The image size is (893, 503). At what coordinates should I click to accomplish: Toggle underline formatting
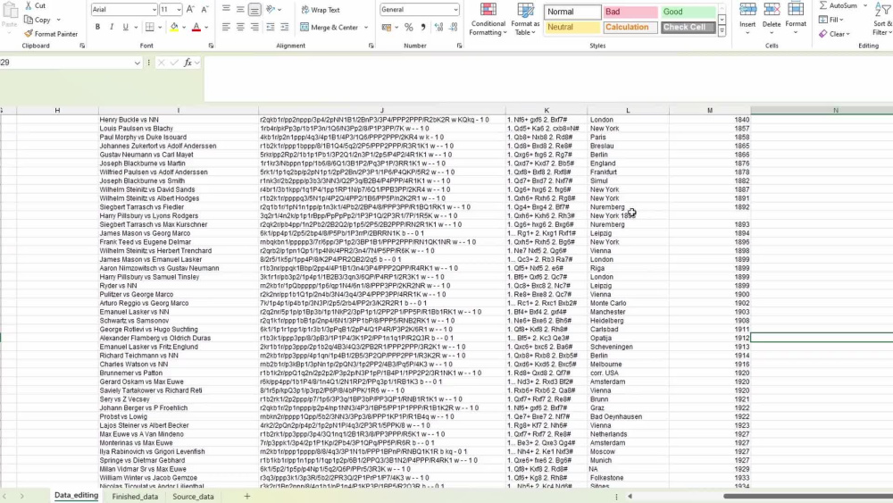(x=125, y=28)
